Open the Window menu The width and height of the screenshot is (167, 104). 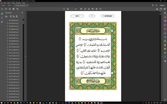(19, 3)
